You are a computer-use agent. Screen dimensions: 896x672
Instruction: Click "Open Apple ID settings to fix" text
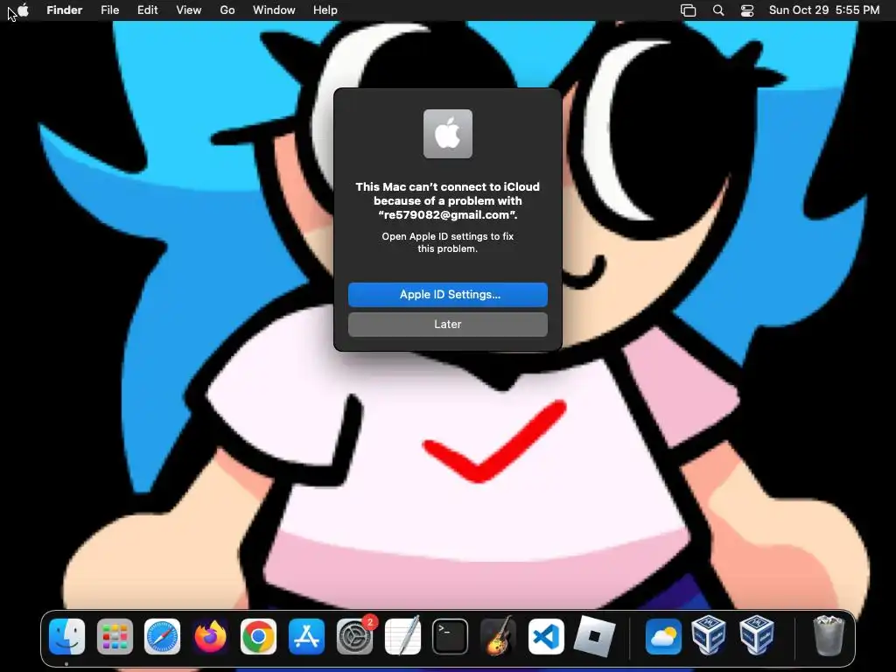tap(448, 236)
